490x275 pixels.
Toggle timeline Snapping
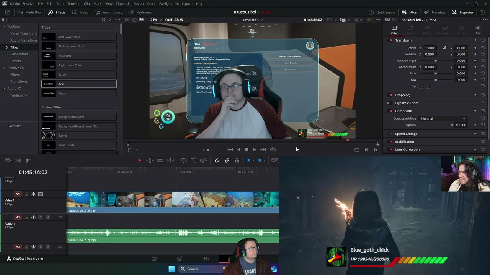pyautogui.click(x=217, y=160)
